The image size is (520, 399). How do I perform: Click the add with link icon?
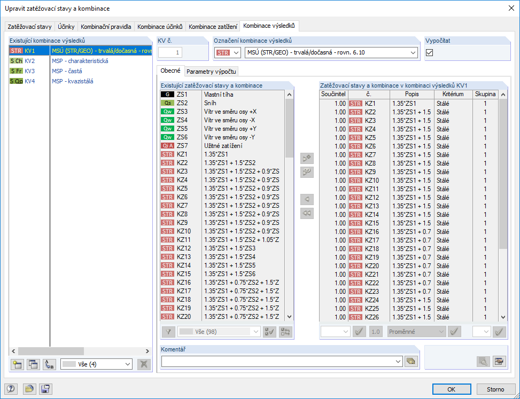307,171
